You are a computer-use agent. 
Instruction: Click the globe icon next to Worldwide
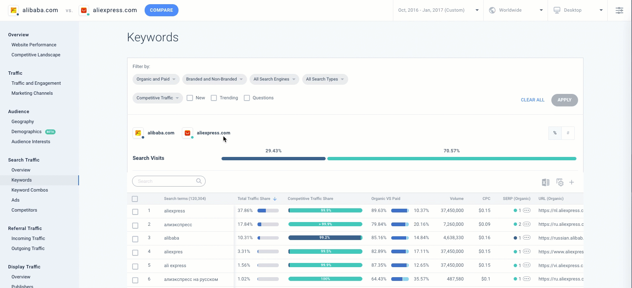[492, 10]
